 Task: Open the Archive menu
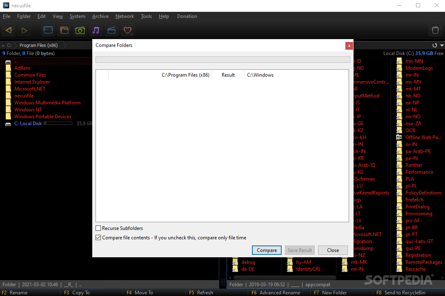click(x=100, y=16)
